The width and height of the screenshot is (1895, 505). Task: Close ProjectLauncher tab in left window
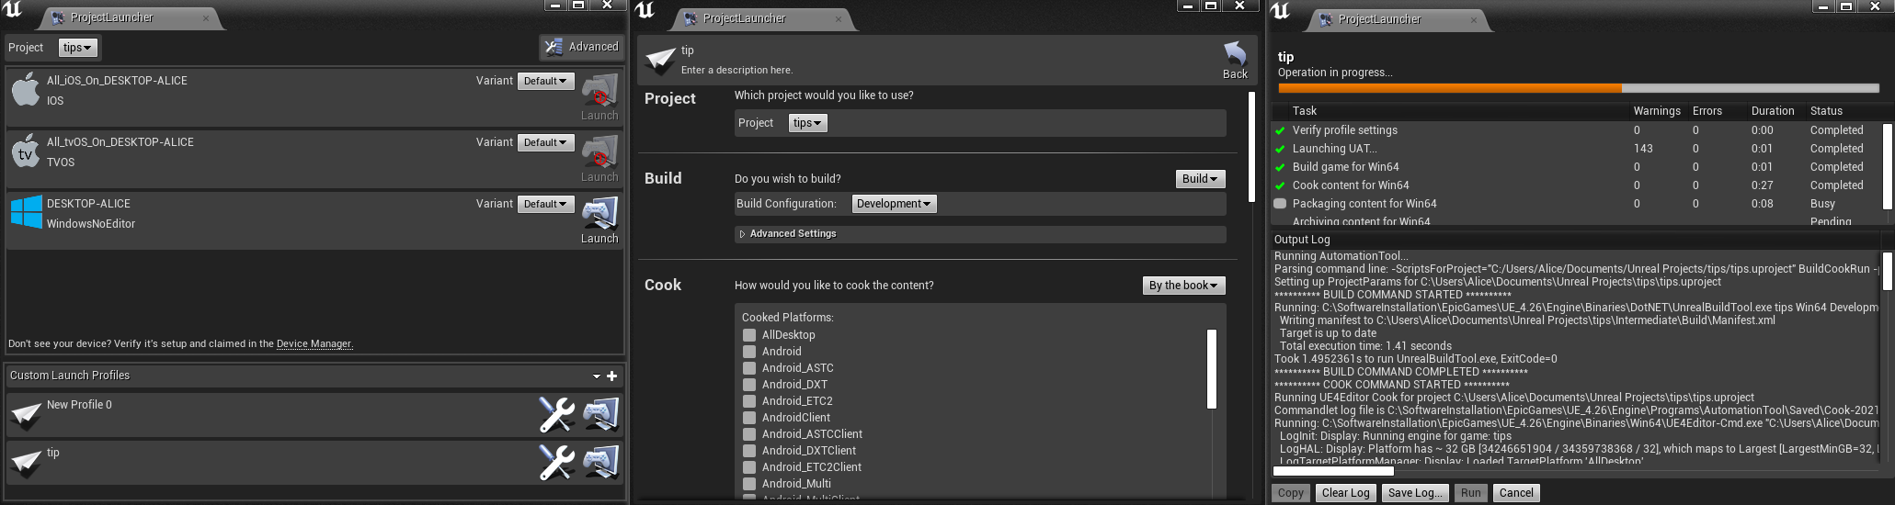tap(205, 18)
